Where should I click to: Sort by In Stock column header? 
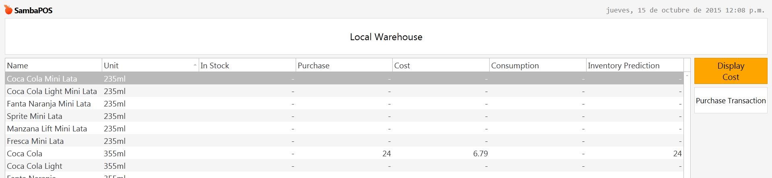click(247, 65)
